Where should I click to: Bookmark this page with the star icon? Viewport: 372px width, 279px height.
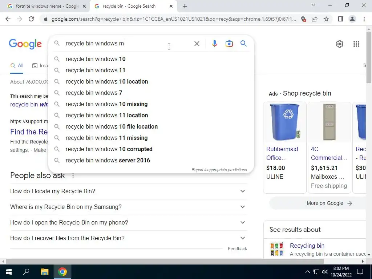coord(326,19)
